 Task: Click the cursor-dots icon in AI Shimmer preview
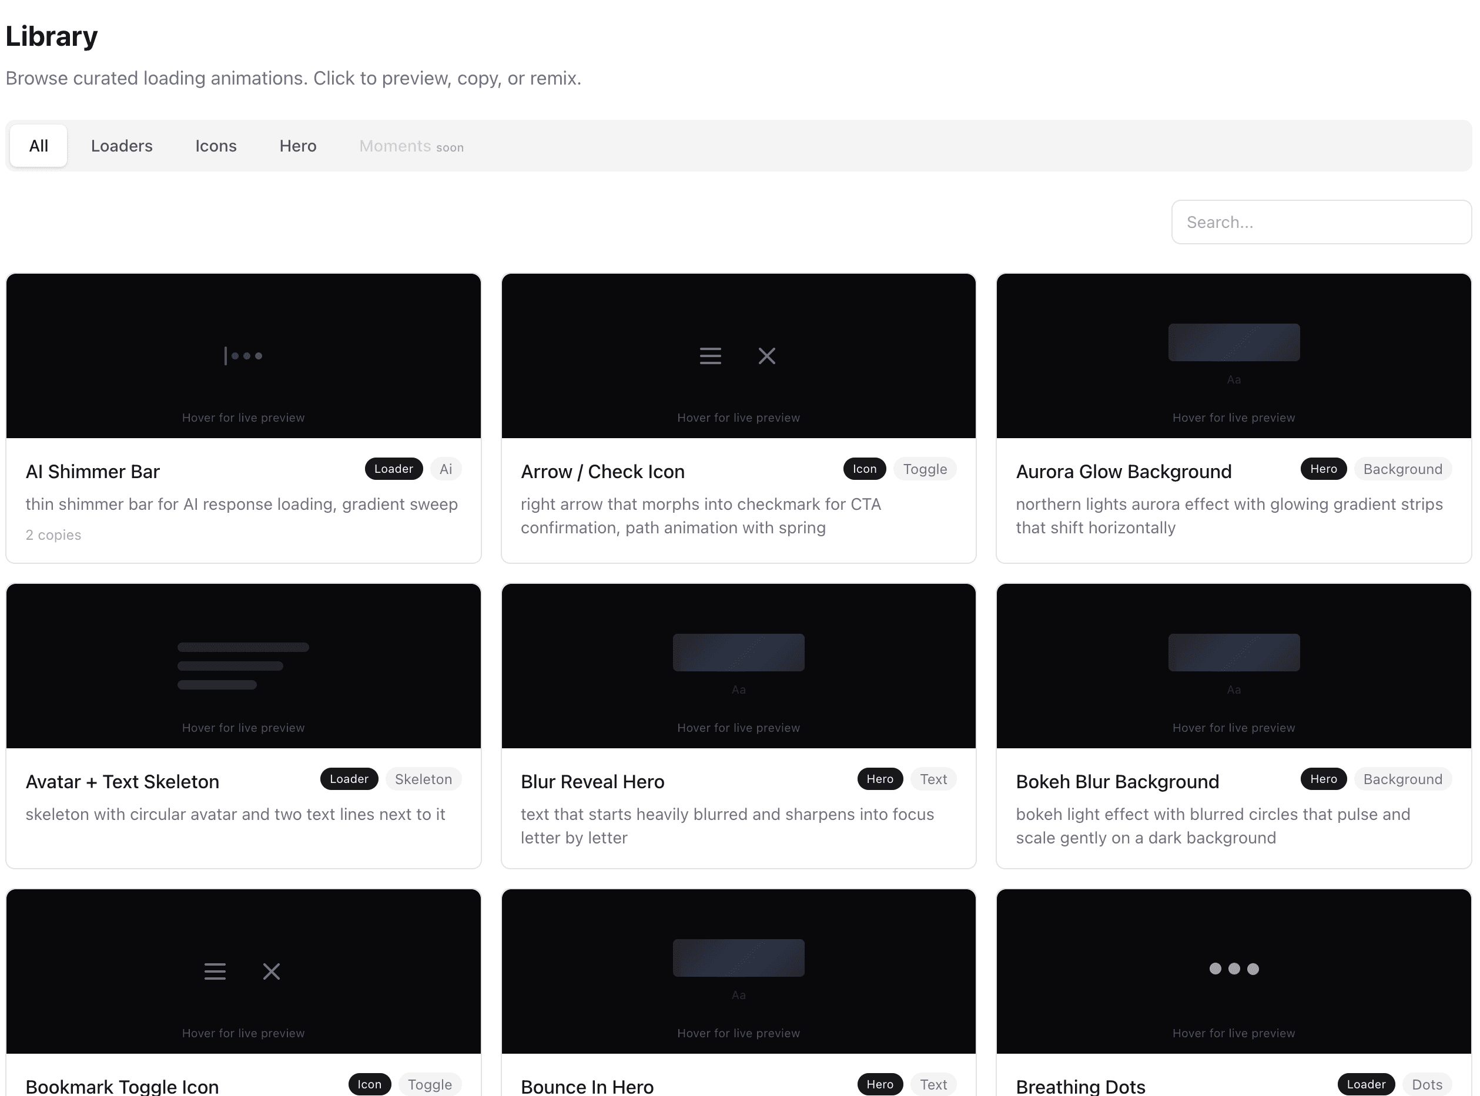pos(243,355)
